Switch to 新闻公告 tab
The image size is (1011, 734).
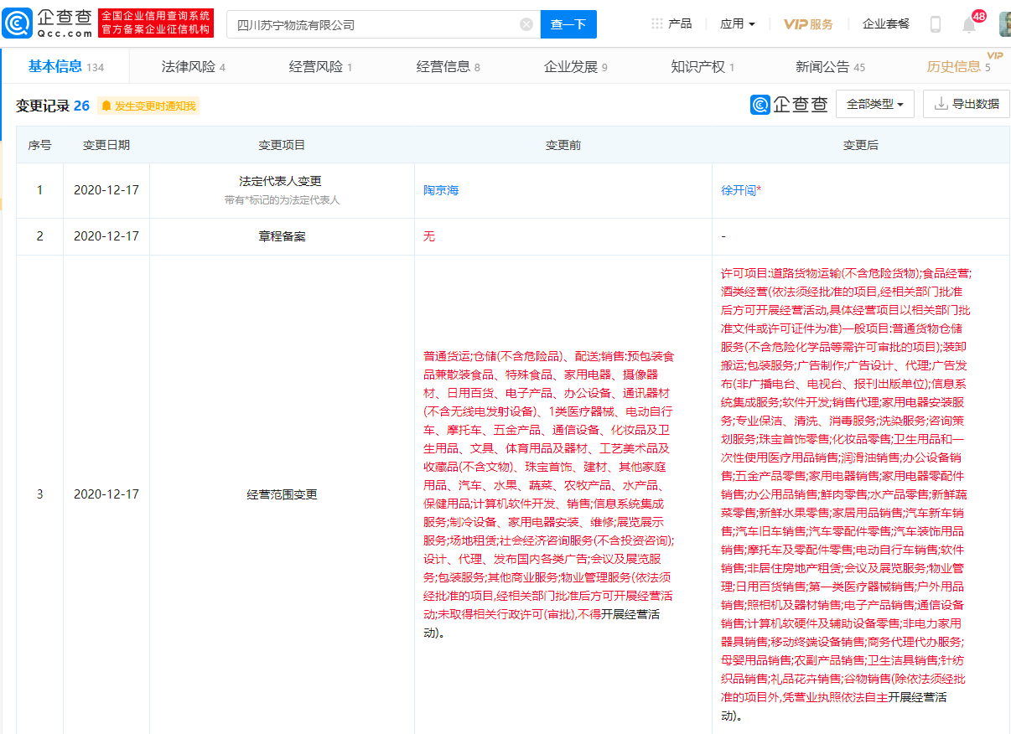pos(830,66)
